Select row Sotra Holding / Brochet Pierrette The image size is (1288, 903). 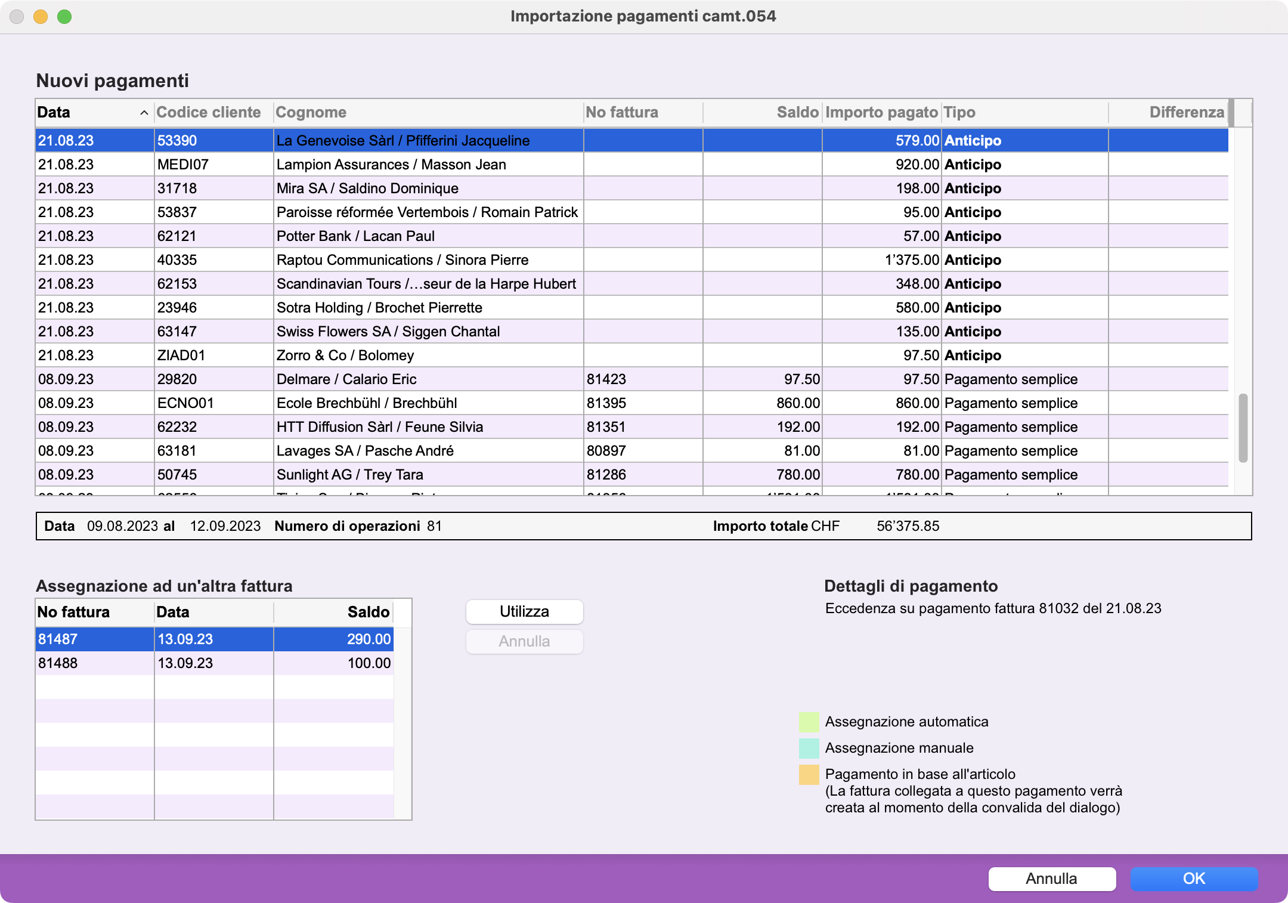[x=632, y=307]
